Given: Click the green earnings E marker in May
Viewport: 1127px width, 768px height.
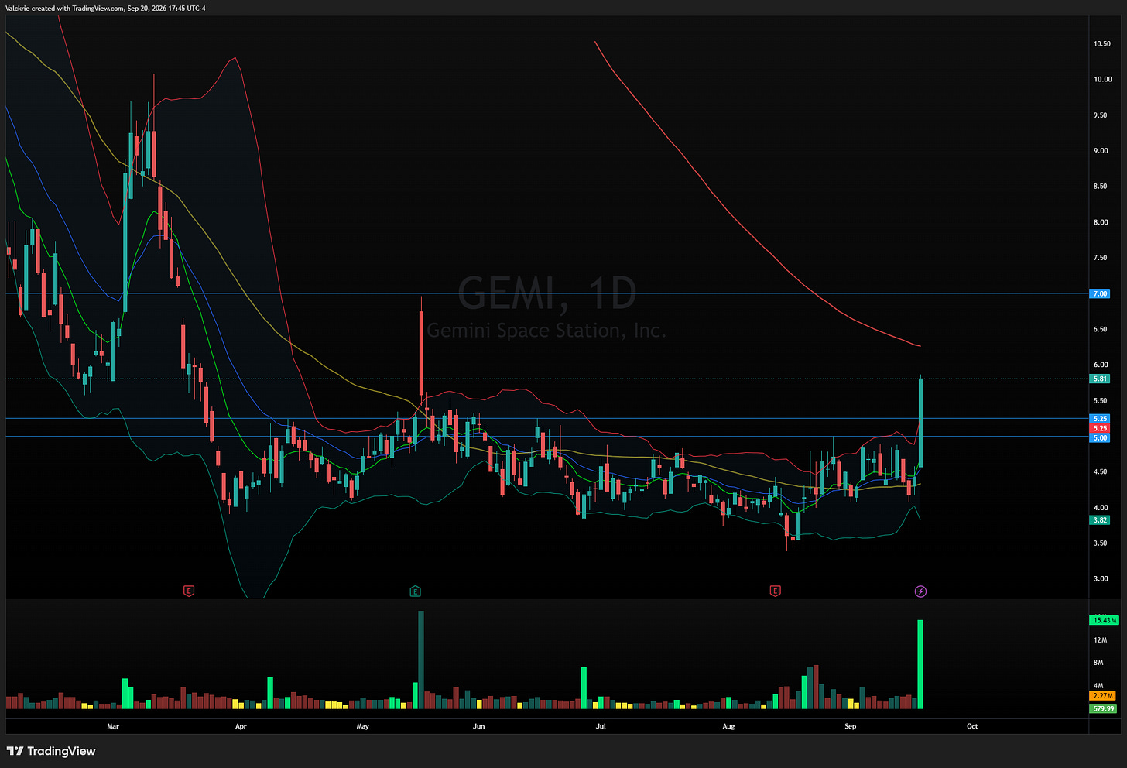Looking at the screenshot, I should click(x=416, y=591).
